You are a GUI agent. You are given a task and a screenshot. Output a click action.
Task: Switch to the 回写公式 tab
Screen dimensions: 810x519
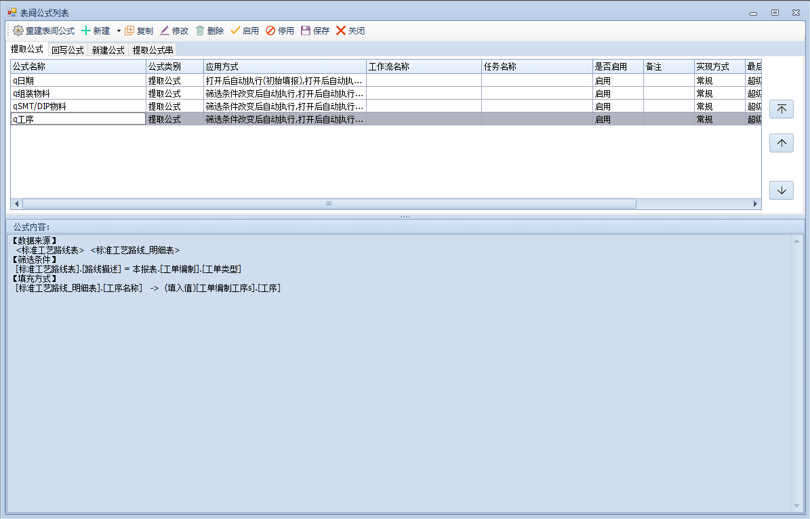pyautogui.click(x=68, y=50)
